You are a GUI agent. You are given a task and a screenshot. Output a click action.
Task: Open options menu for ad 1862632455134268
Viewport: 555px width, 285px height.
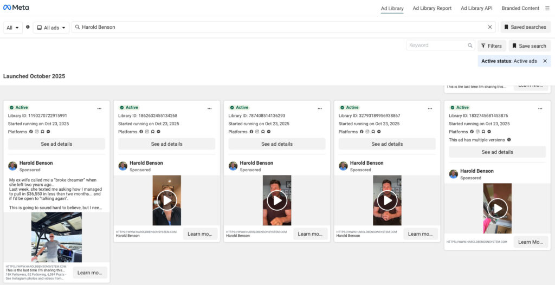click(210, 109)
